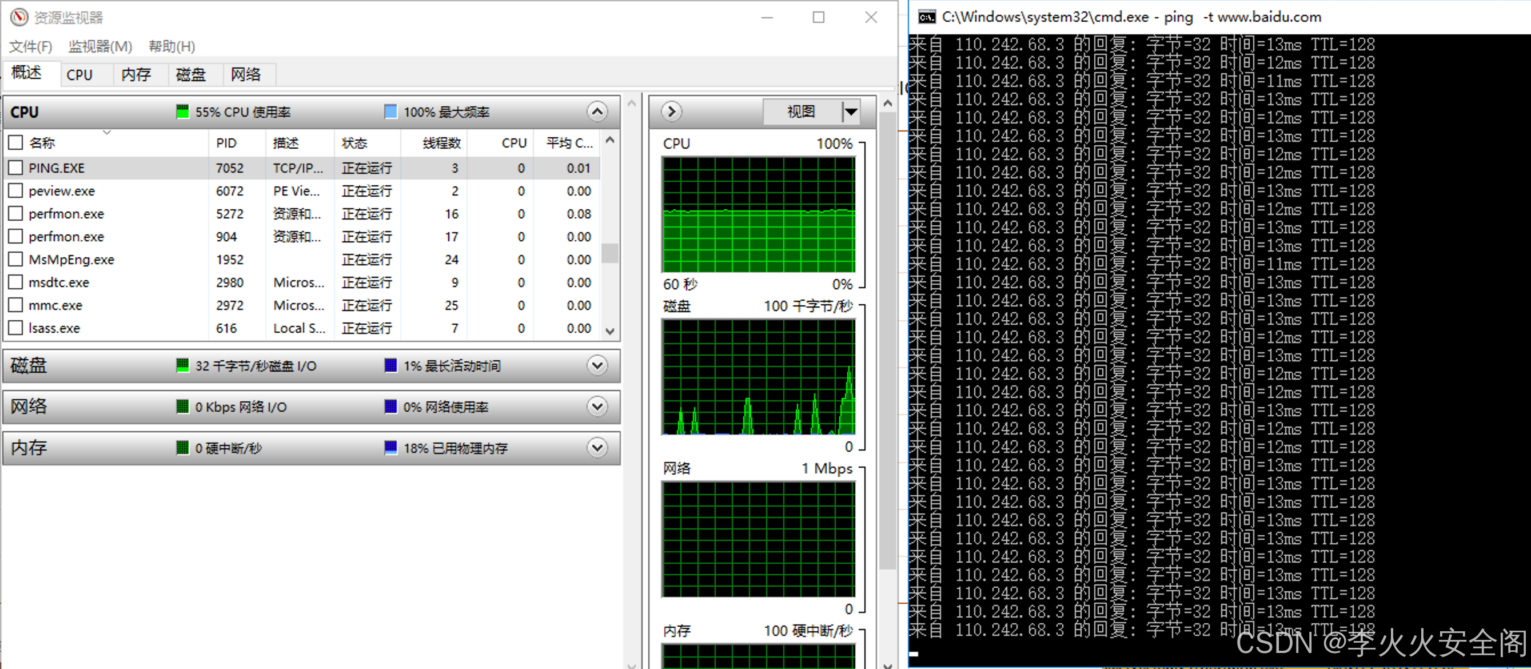Viewport: 1531px width, 669px height.
Task: Select all processes via the header checkbox
Action: click(16, 143)
